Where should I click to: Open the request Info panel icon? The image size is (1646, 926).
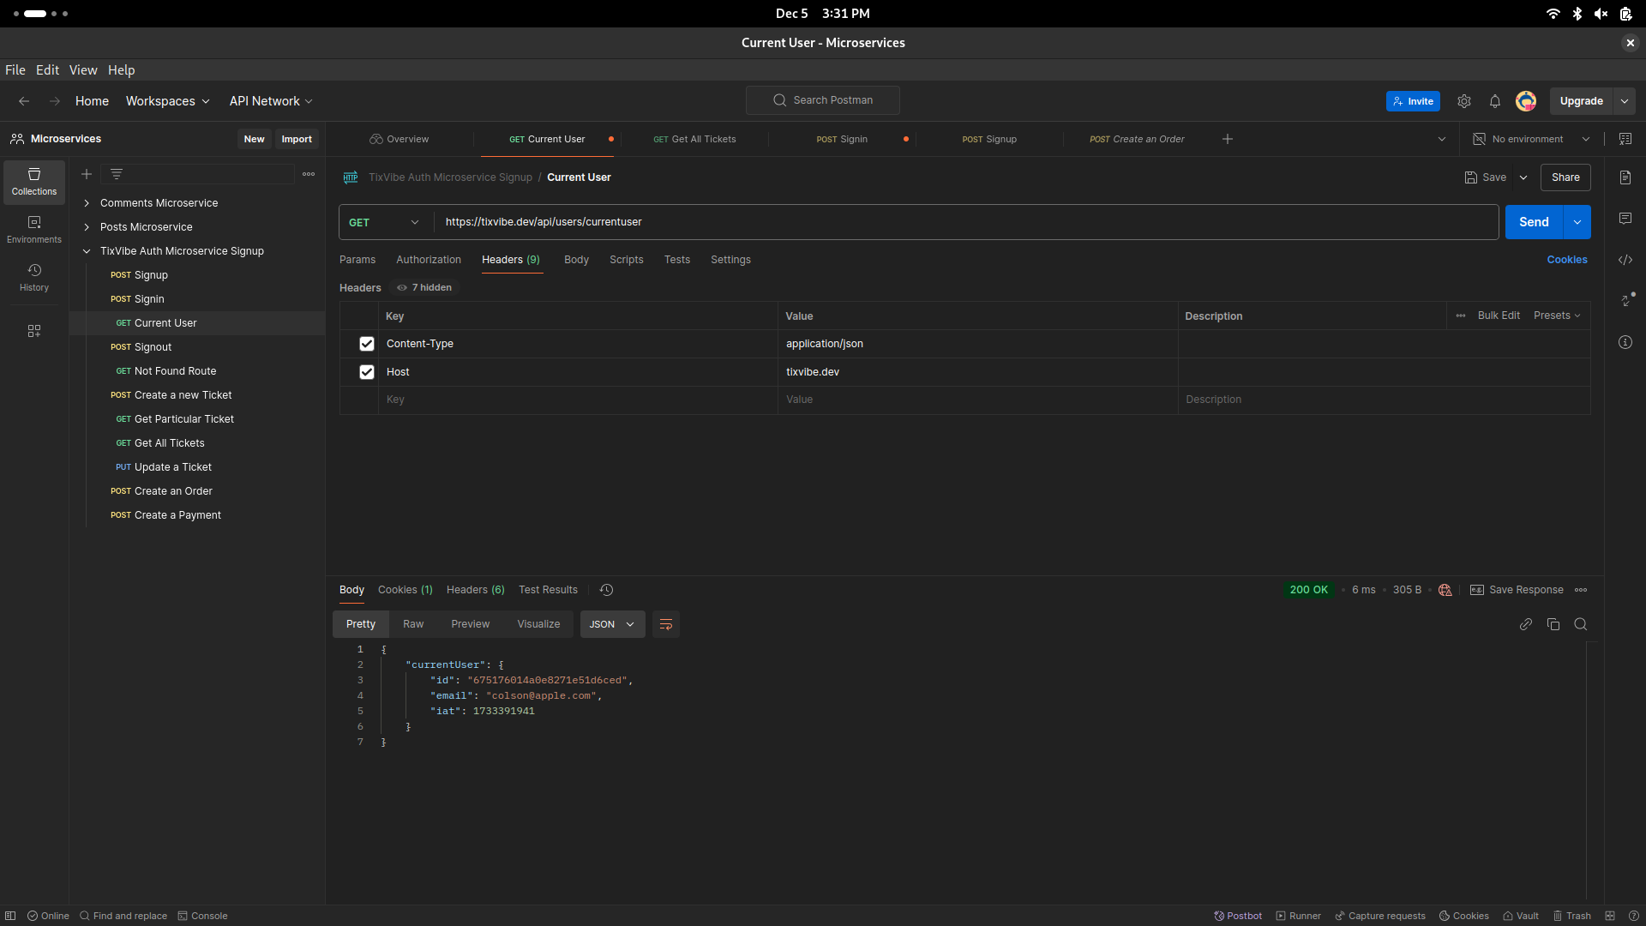click(1625, 342)
